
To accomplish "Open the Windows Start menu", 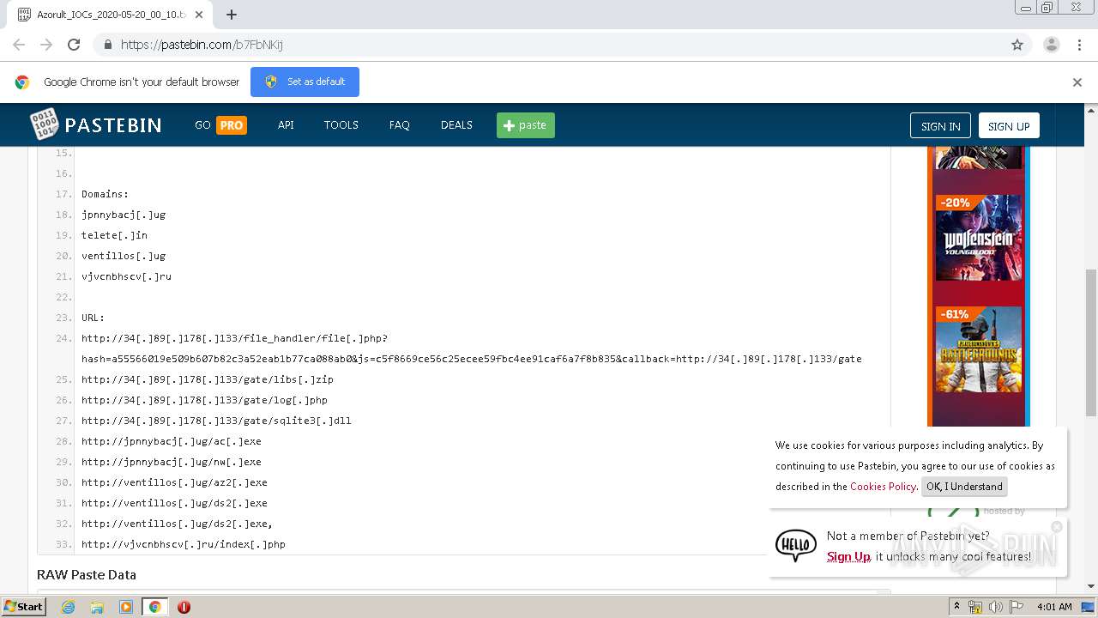I will click(x=24, y=607).
